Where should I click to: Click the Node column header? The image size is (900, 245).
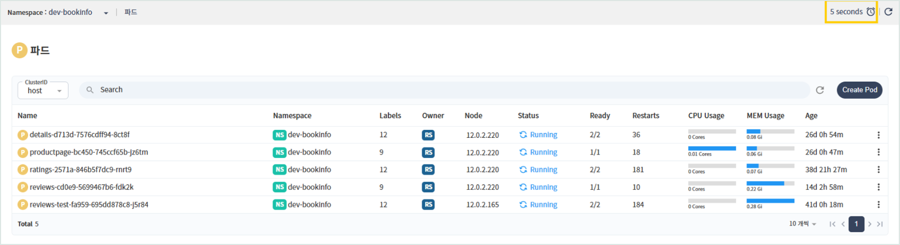tap(473, 116)
